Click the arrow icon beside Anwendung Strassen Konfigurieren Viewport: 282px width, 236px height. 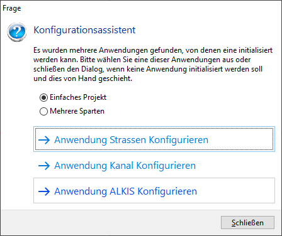44,140
